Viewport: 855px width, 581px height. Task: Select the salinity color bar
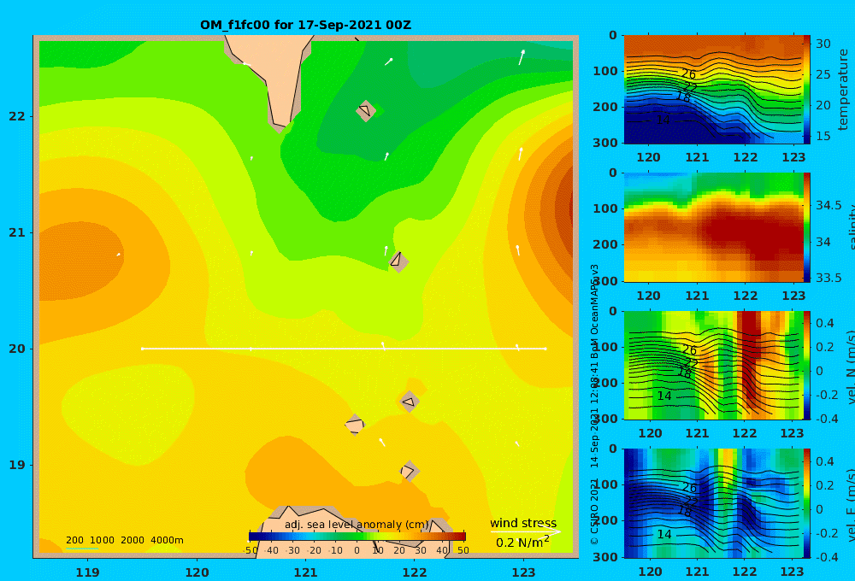click(807, 227)
